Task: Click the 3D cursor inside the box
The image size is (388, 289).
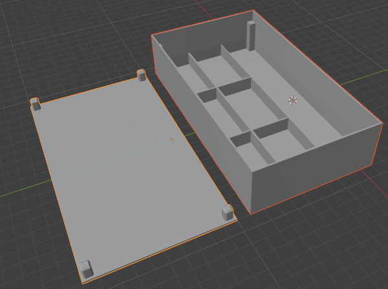Action: pos(293,100)
